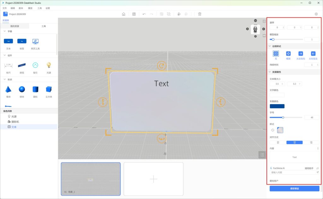323x199 pixels.
Task: Click the Save icon in toolbar
Action: pos(134,14)
